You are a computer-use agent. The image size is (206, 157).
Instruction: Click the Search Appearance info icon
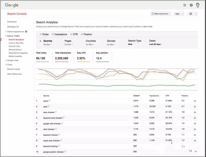(x=26, y=32)
